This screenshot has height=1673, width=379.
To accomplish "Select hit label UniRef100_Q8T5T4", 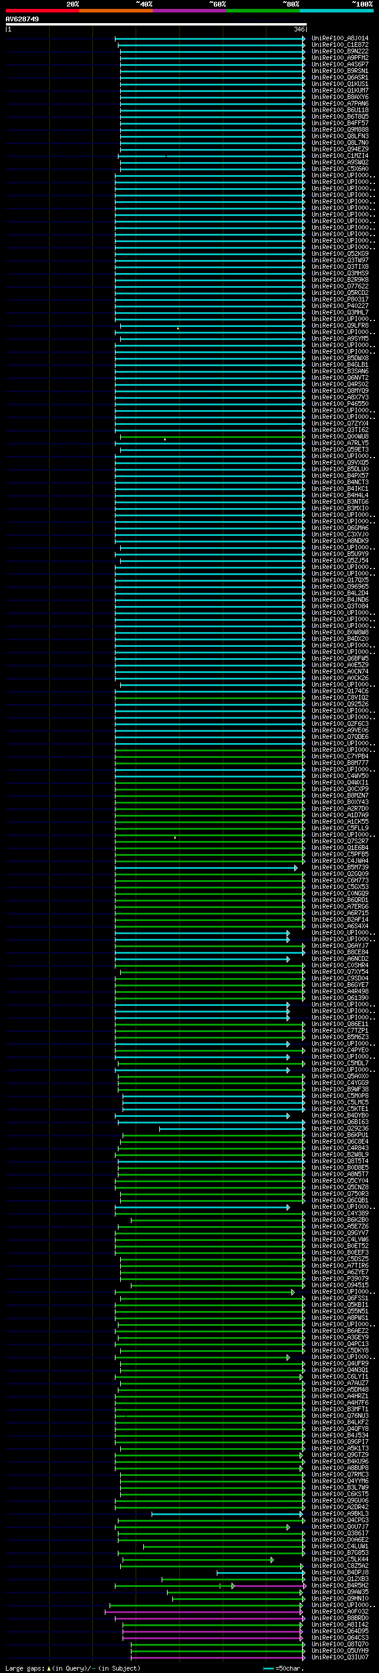I will [340, 1161].
